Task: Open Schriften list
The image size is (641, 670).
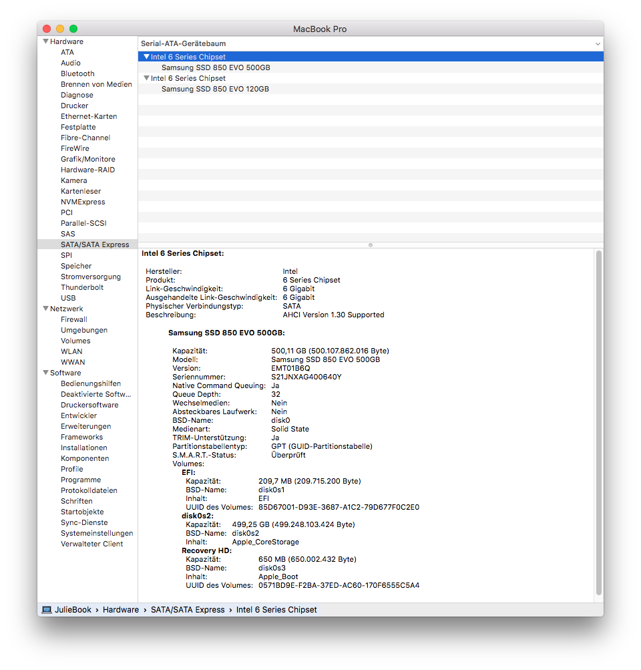Action: [76, 501]
